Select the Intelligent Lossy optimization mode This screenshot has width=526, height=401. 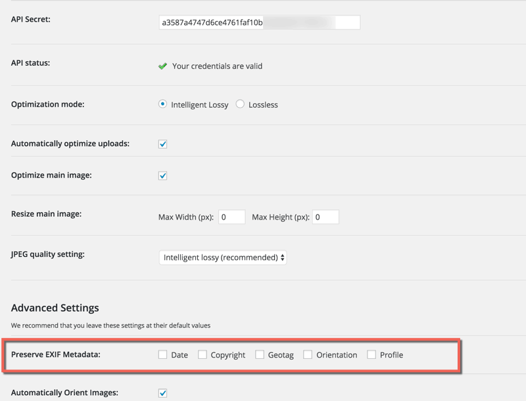(x=162, y=104)
